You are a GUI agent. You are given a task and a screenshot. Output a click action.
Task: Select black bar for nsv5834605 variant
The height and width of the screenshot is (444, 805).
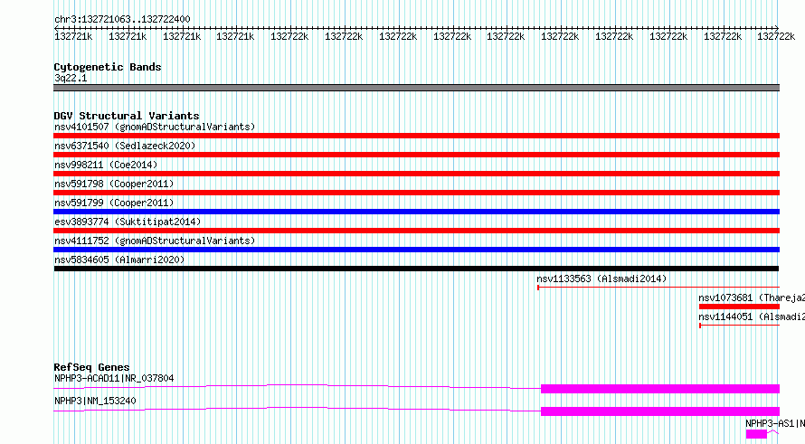416,269
